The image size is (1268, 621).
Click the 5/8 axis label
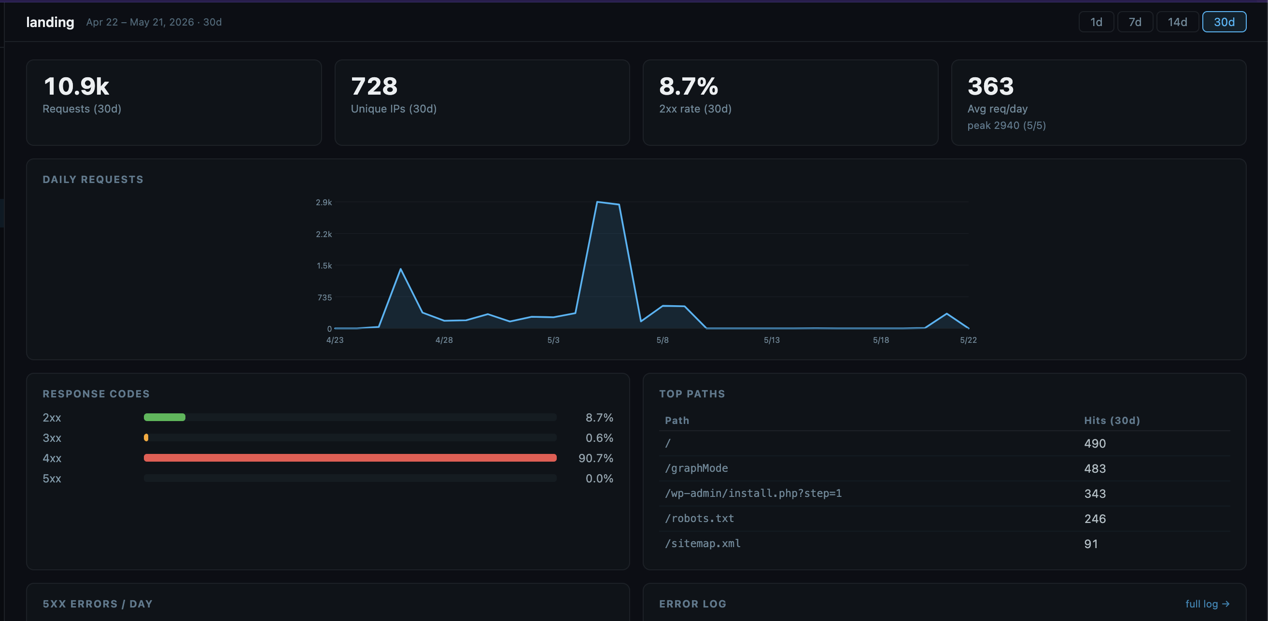pyautogui.click(x=662, y=340)
